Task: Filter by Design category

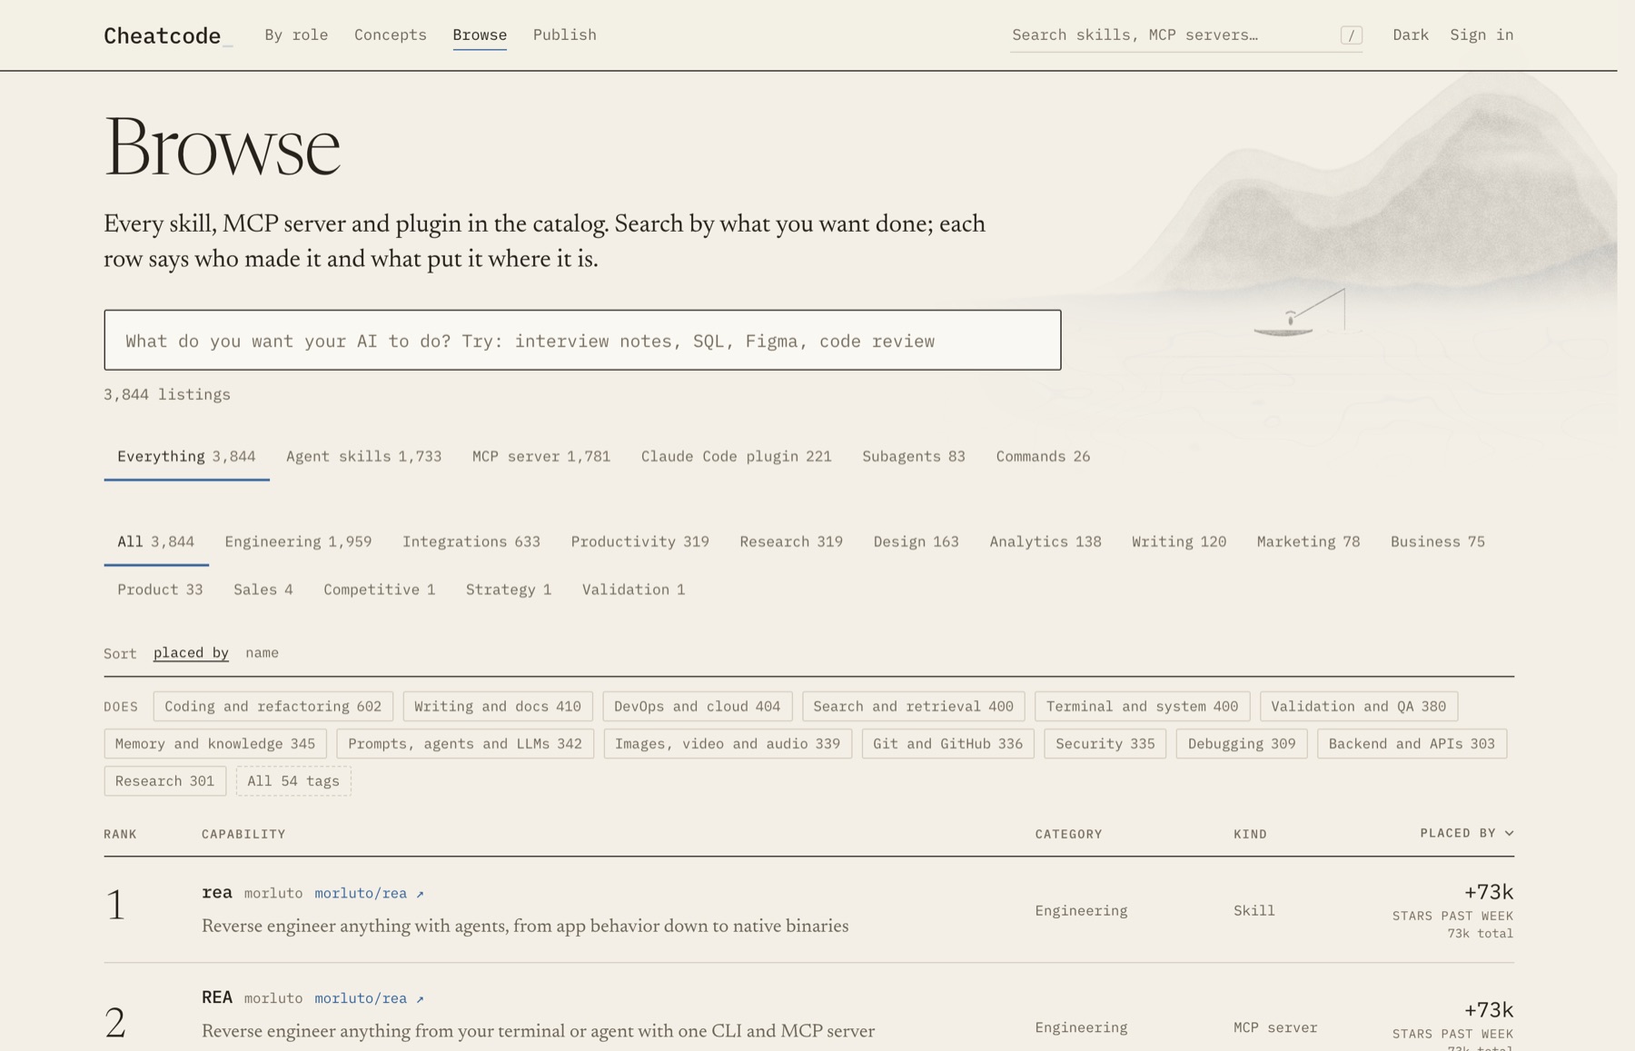Action: [916, 541]
